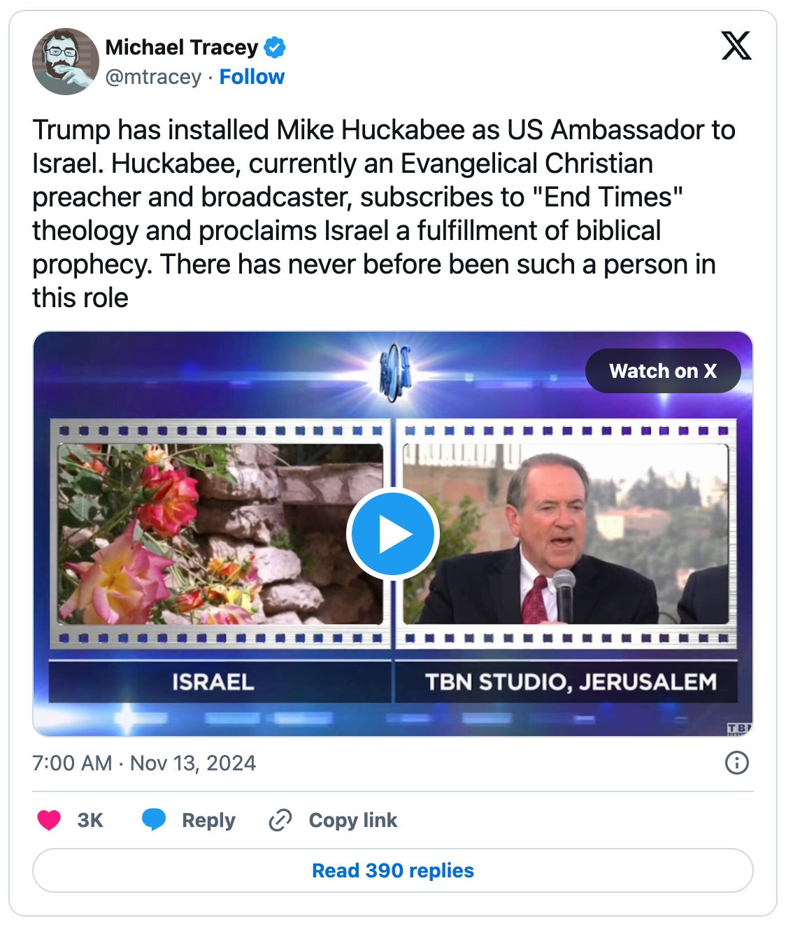Open the Michael Tracey profile name

182,48
